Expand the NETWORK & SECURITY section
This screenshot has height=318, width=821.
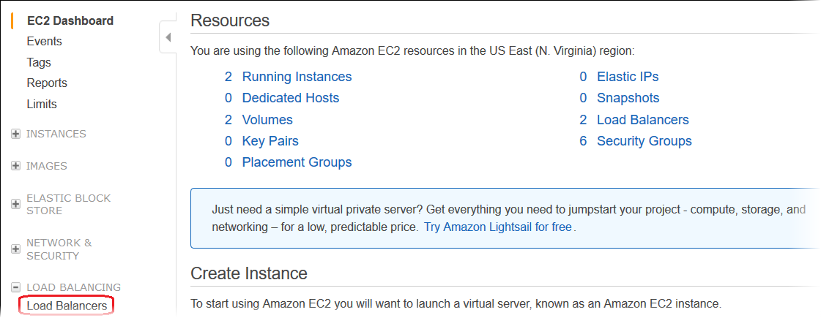click(16, 249)
